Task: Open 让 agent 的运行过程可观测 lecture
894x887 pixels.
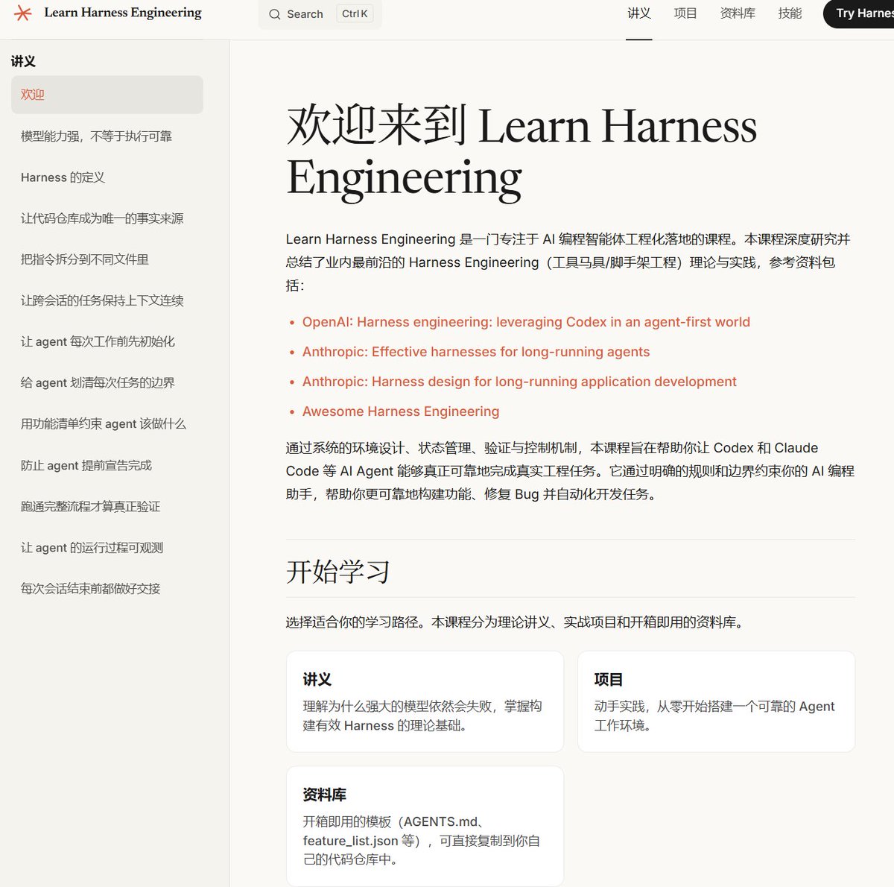Action: 92,547
